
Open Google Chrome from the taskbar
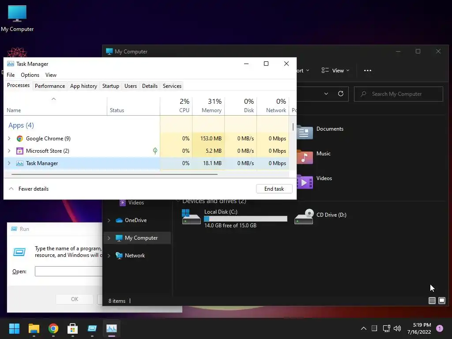coord(53,328)
